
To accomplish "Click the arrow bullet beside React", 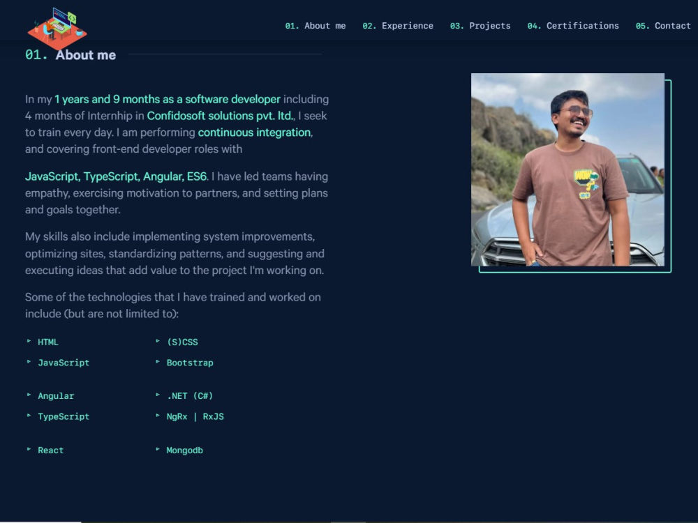I will (29, 449).
